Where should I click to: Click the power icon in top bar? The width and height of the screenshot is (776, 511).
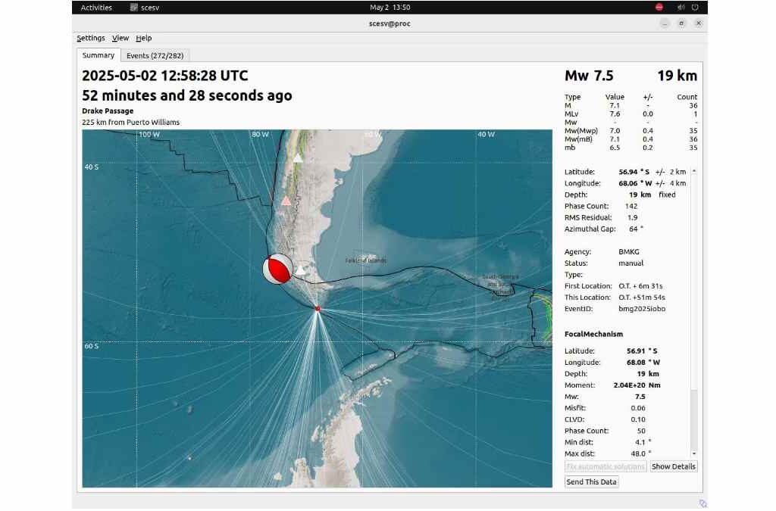coord(695,8)
